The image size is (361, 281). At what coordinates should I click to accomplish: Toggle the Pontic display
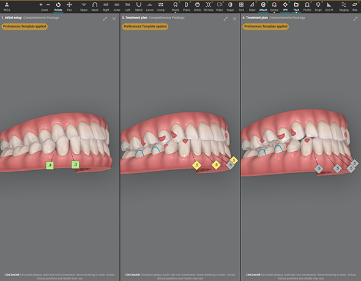tap(307, 7)
